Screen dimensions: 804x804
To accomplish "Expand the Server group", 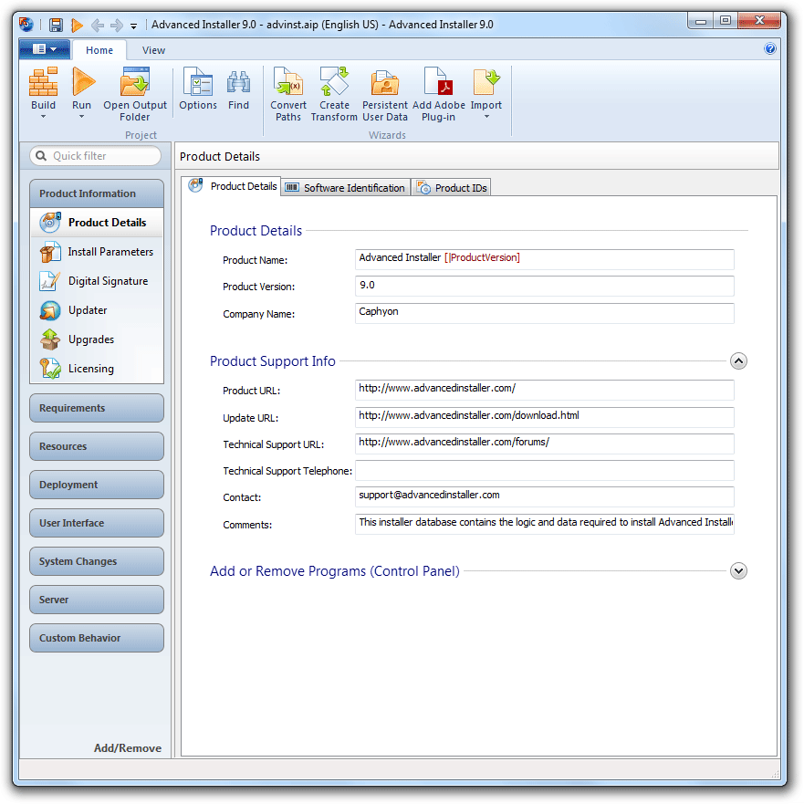I will (x=97, y=600).
